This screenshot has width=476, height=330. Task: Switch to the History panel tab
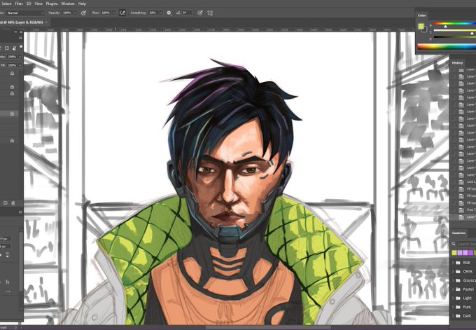[457, 63]
